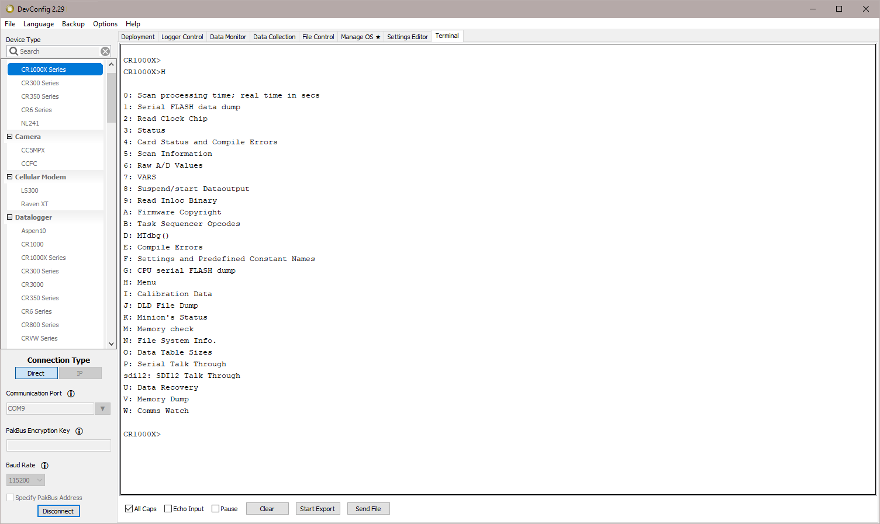
Task: Open the Help menu
Action: pyautogui.click(x=133, y=24)
